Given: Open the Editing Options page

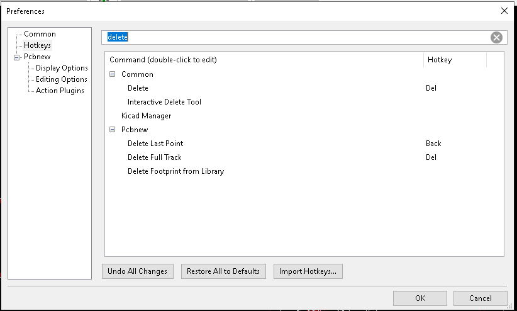Looking at the screenshot, I should pos(62,79).
